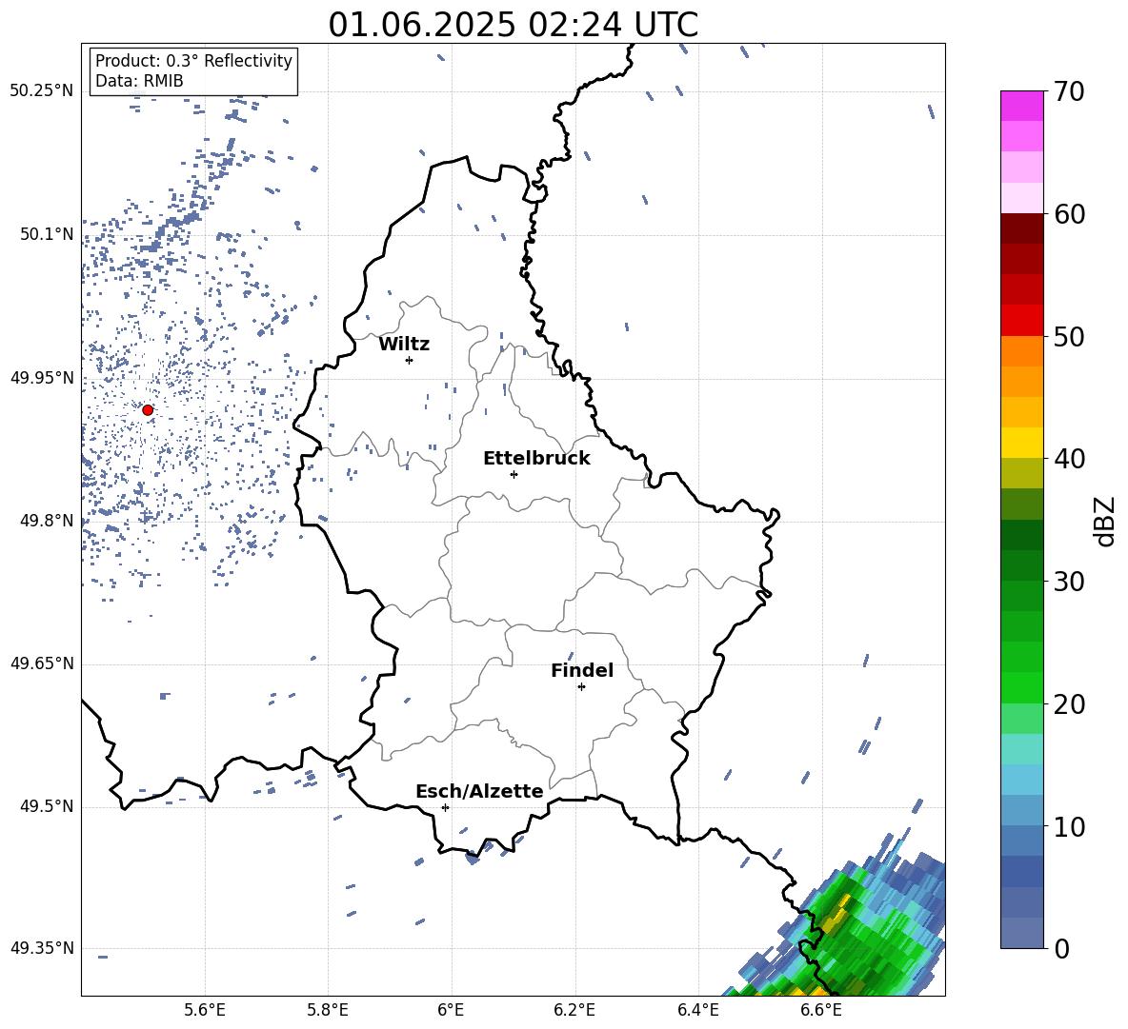Click the Ettelbruck station cross marker
The image size is (1128, 1029).
coord(514,474)
